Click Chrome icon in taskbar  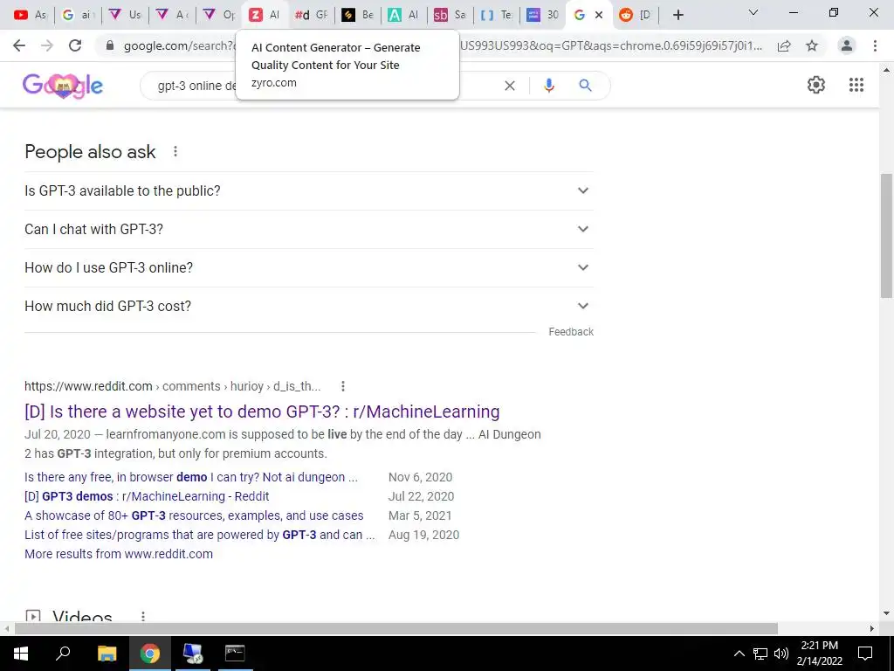149,653
